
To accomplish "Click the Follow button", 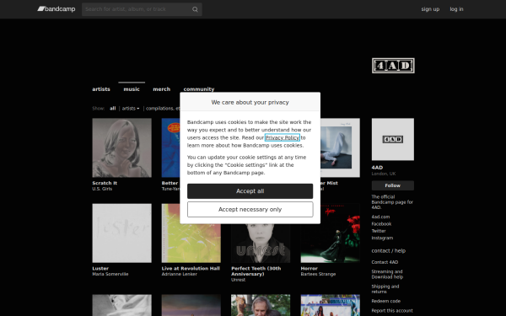I will pyautogui.click(x=393, y=185).
